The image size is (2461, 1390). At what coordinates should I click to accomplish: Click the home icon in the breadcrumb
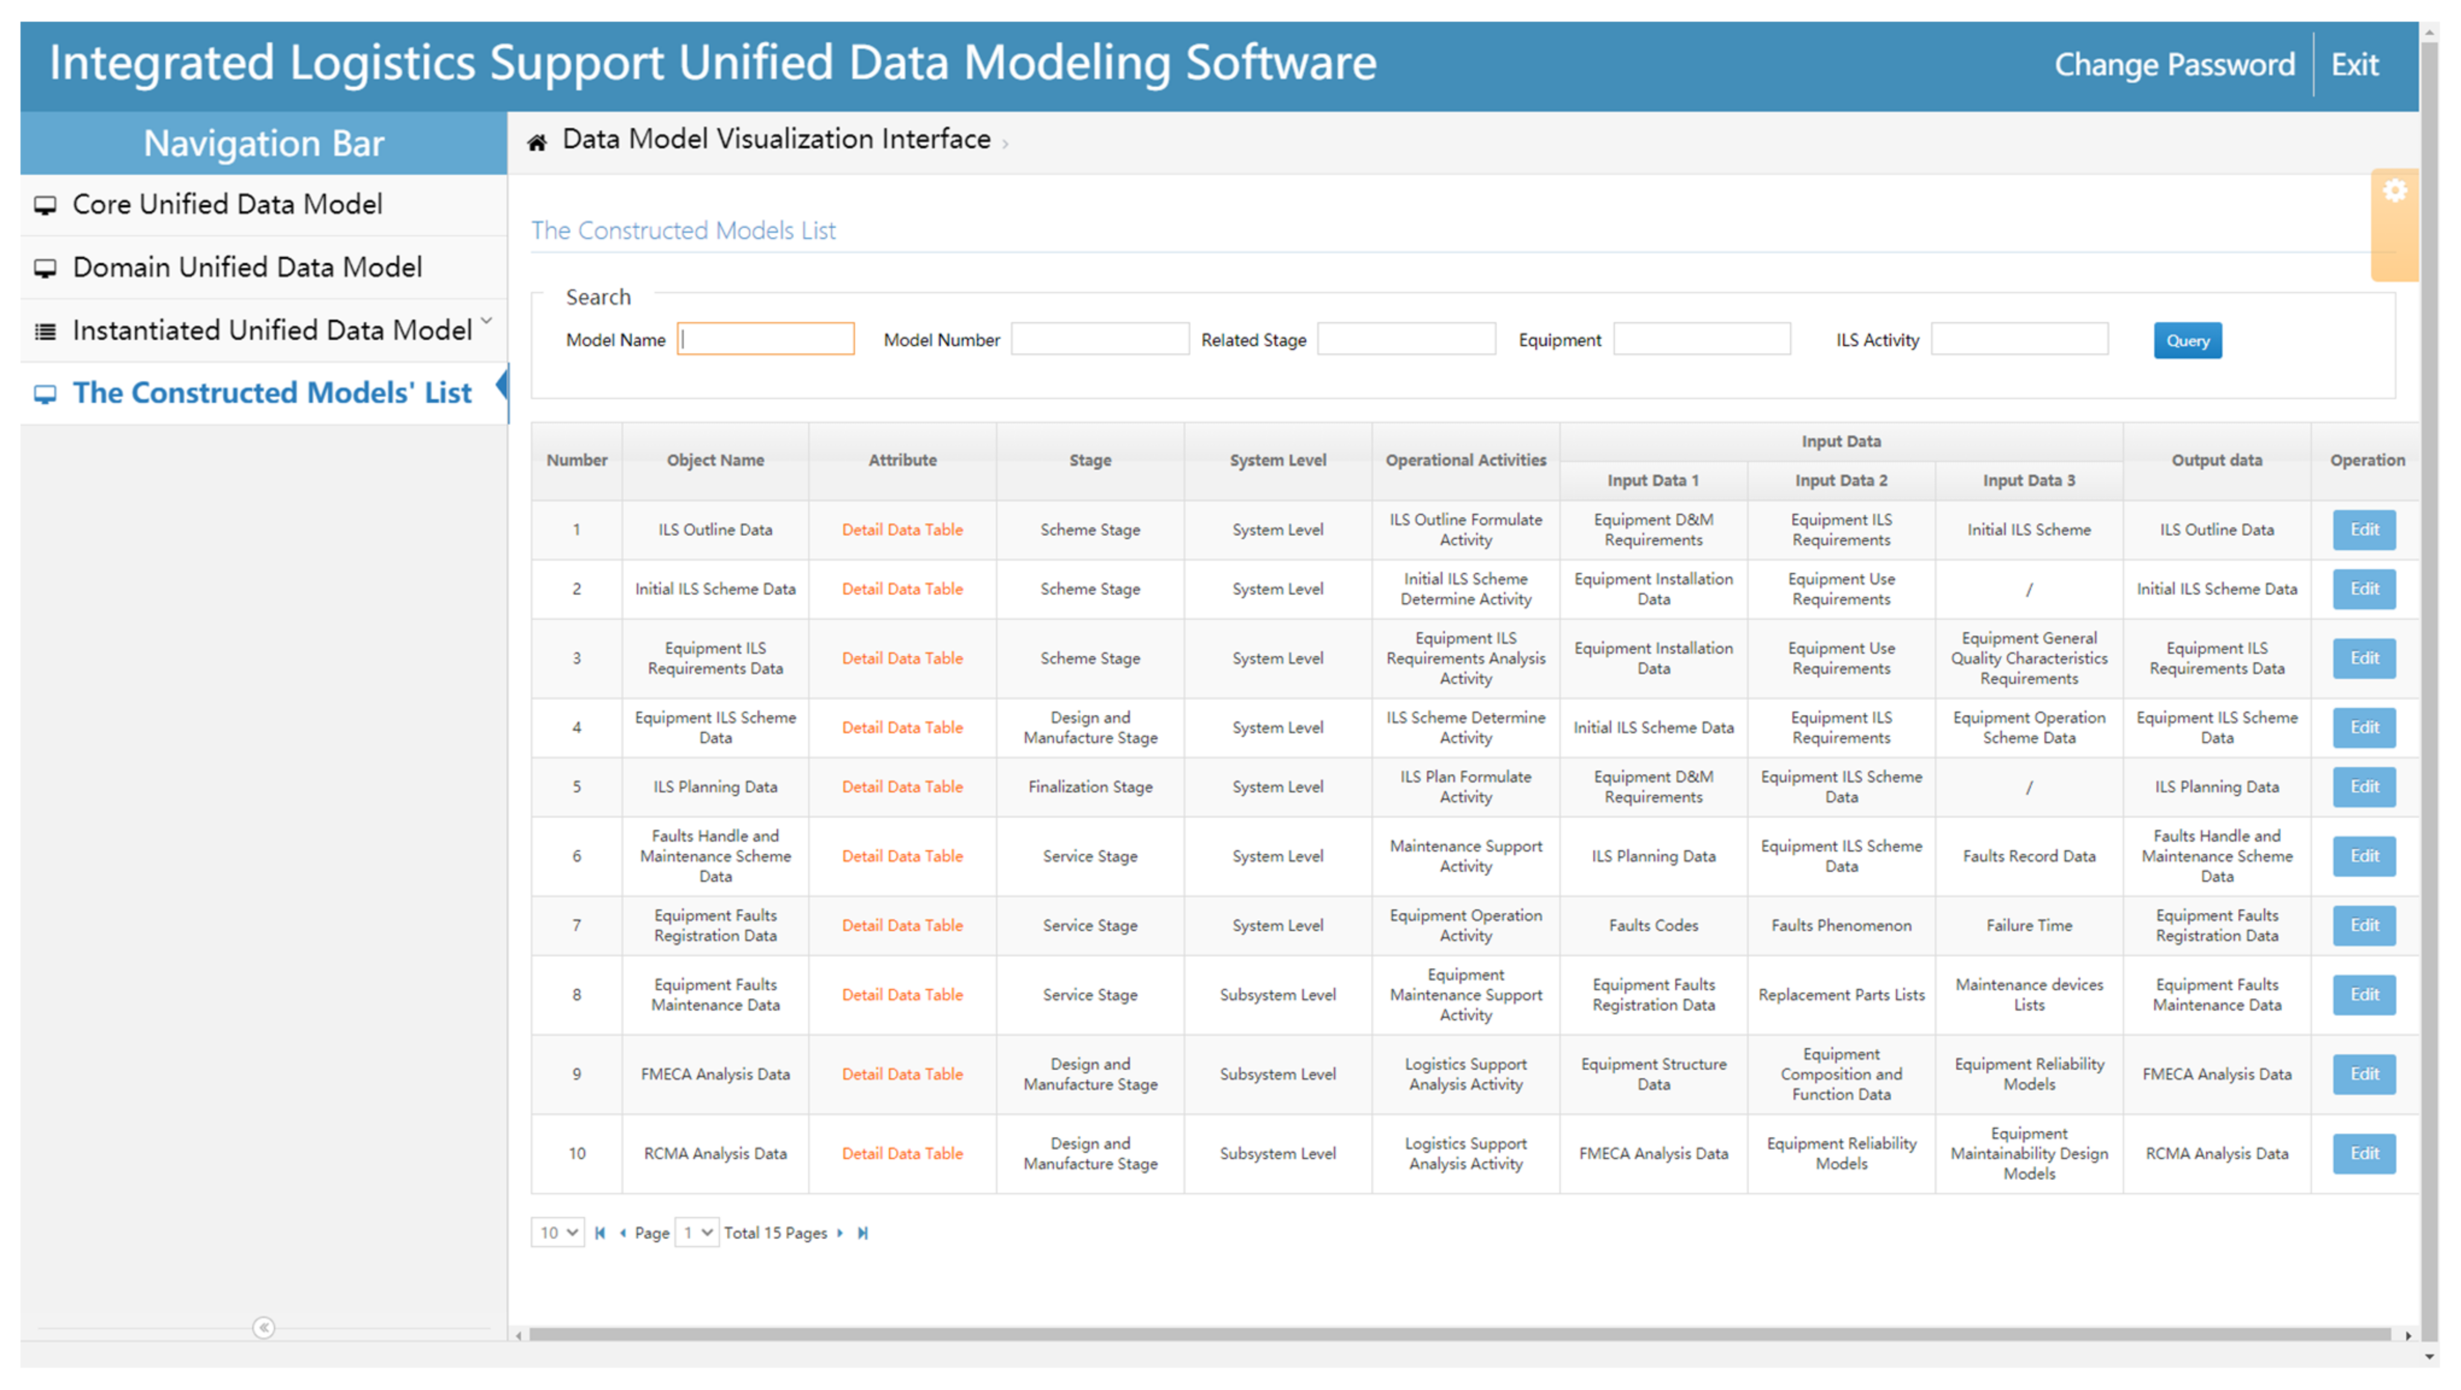(537, 142)
